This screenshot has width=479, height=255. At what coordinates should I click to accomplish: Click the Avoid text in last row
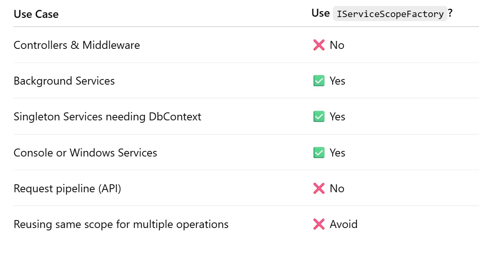(x=343, y=224)
